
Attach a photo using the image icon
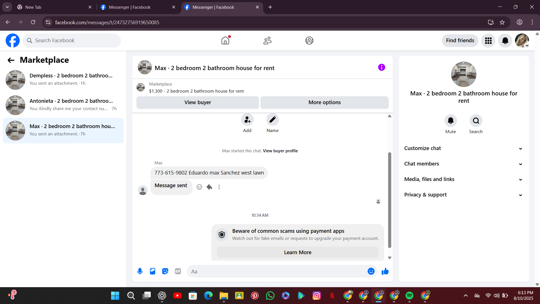click(152, 271)
